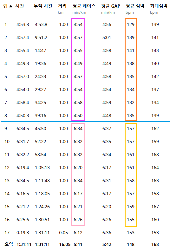Click cumulative time 29:27
The image size is (170, 251).
tap(41, 89)
